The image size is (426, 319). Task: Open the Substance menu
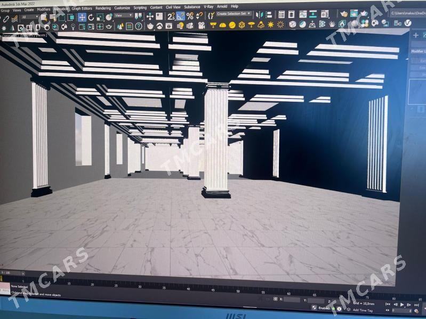[x=192, y=7]
